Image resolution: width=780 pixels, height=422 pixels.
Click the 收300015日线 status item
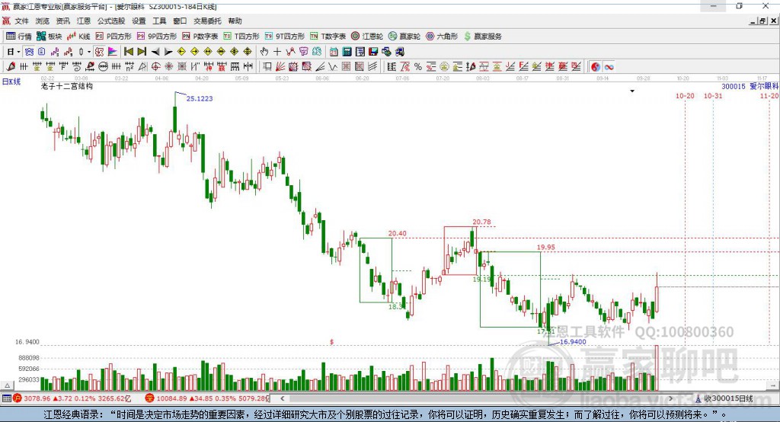point(724,398)
